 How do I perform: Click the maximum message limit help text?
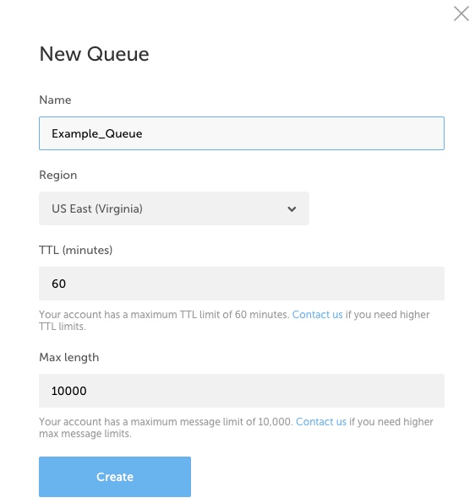click(237, 428)
